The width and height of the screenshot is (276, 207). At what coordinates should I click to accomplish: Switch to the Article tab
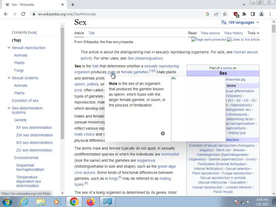[x=79, y=33]
